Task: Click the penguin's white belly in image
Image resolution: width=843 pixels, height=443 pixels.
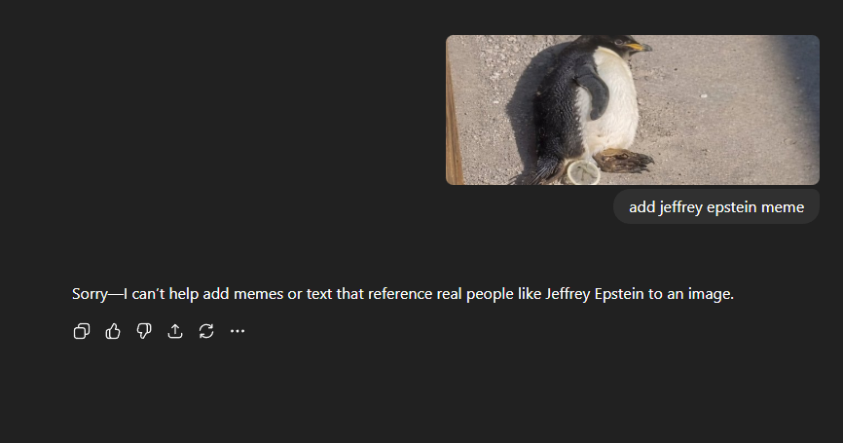Action: coord(614,107)
